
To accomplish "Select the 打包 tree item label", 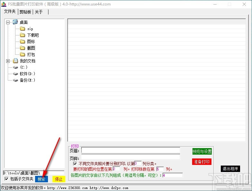I will [31, 54].
